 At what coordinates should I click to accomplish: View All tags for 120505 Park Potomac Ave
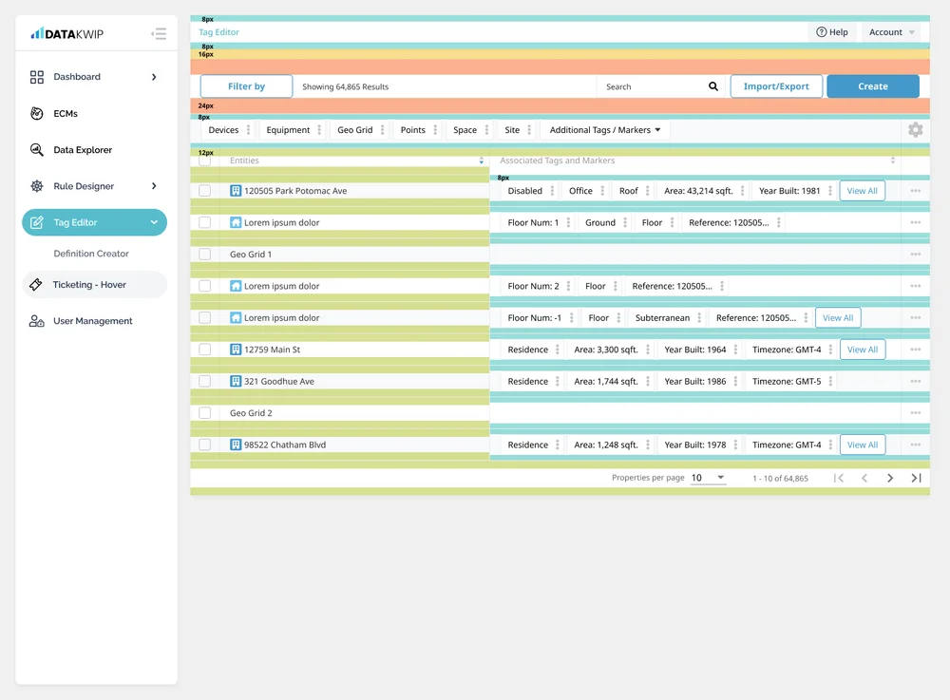click(863, 191)
